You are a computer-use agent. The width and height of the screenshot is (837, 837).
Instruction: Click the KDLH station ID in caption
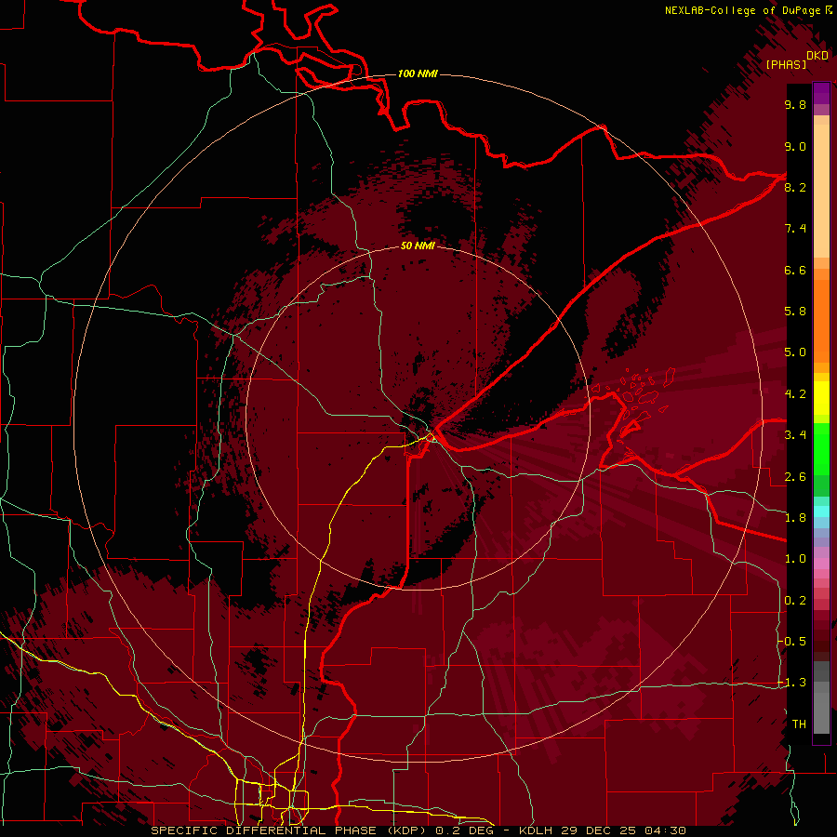536,830
